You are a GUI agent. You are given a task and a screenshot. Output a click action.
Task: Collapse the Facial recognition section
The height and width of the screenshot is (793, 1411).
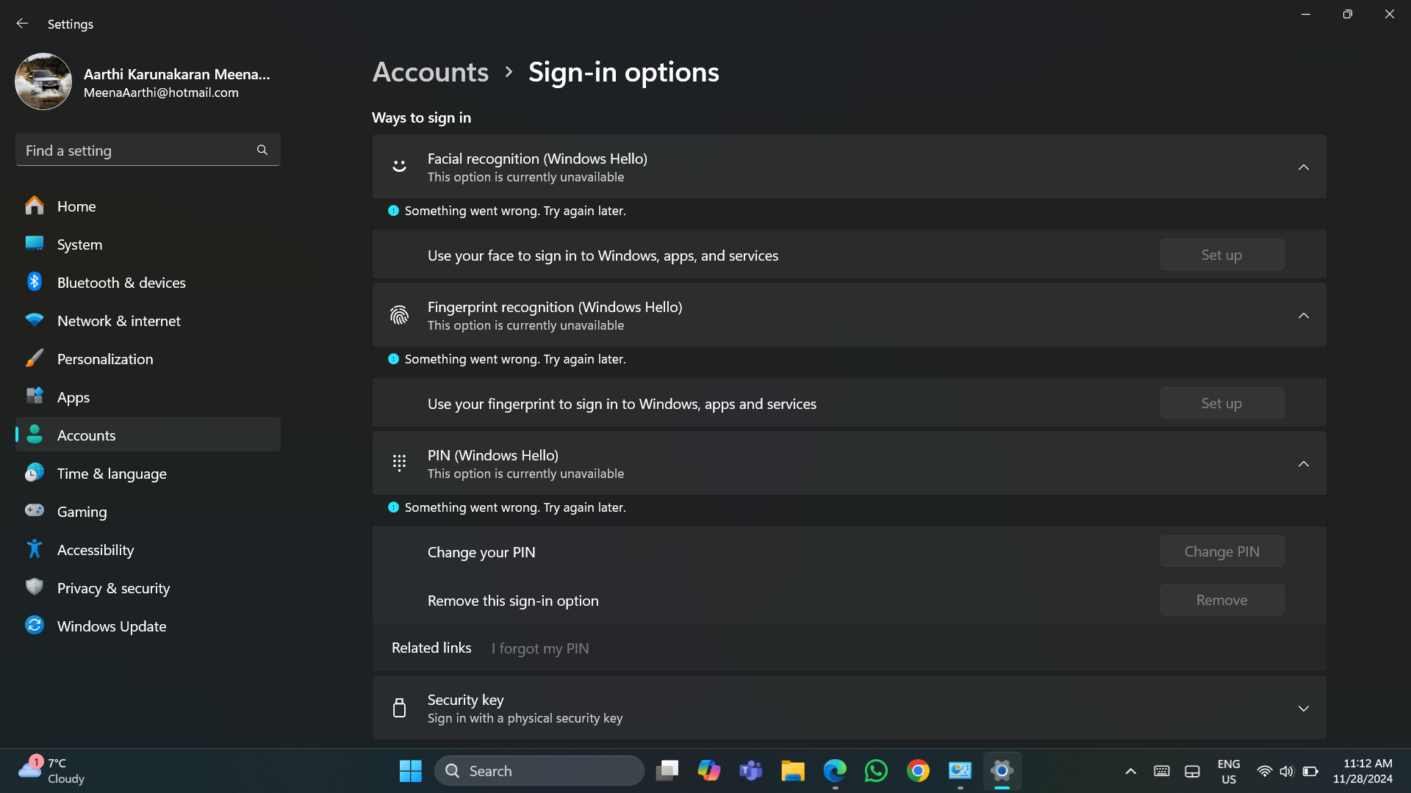(x=1303, y=167)
